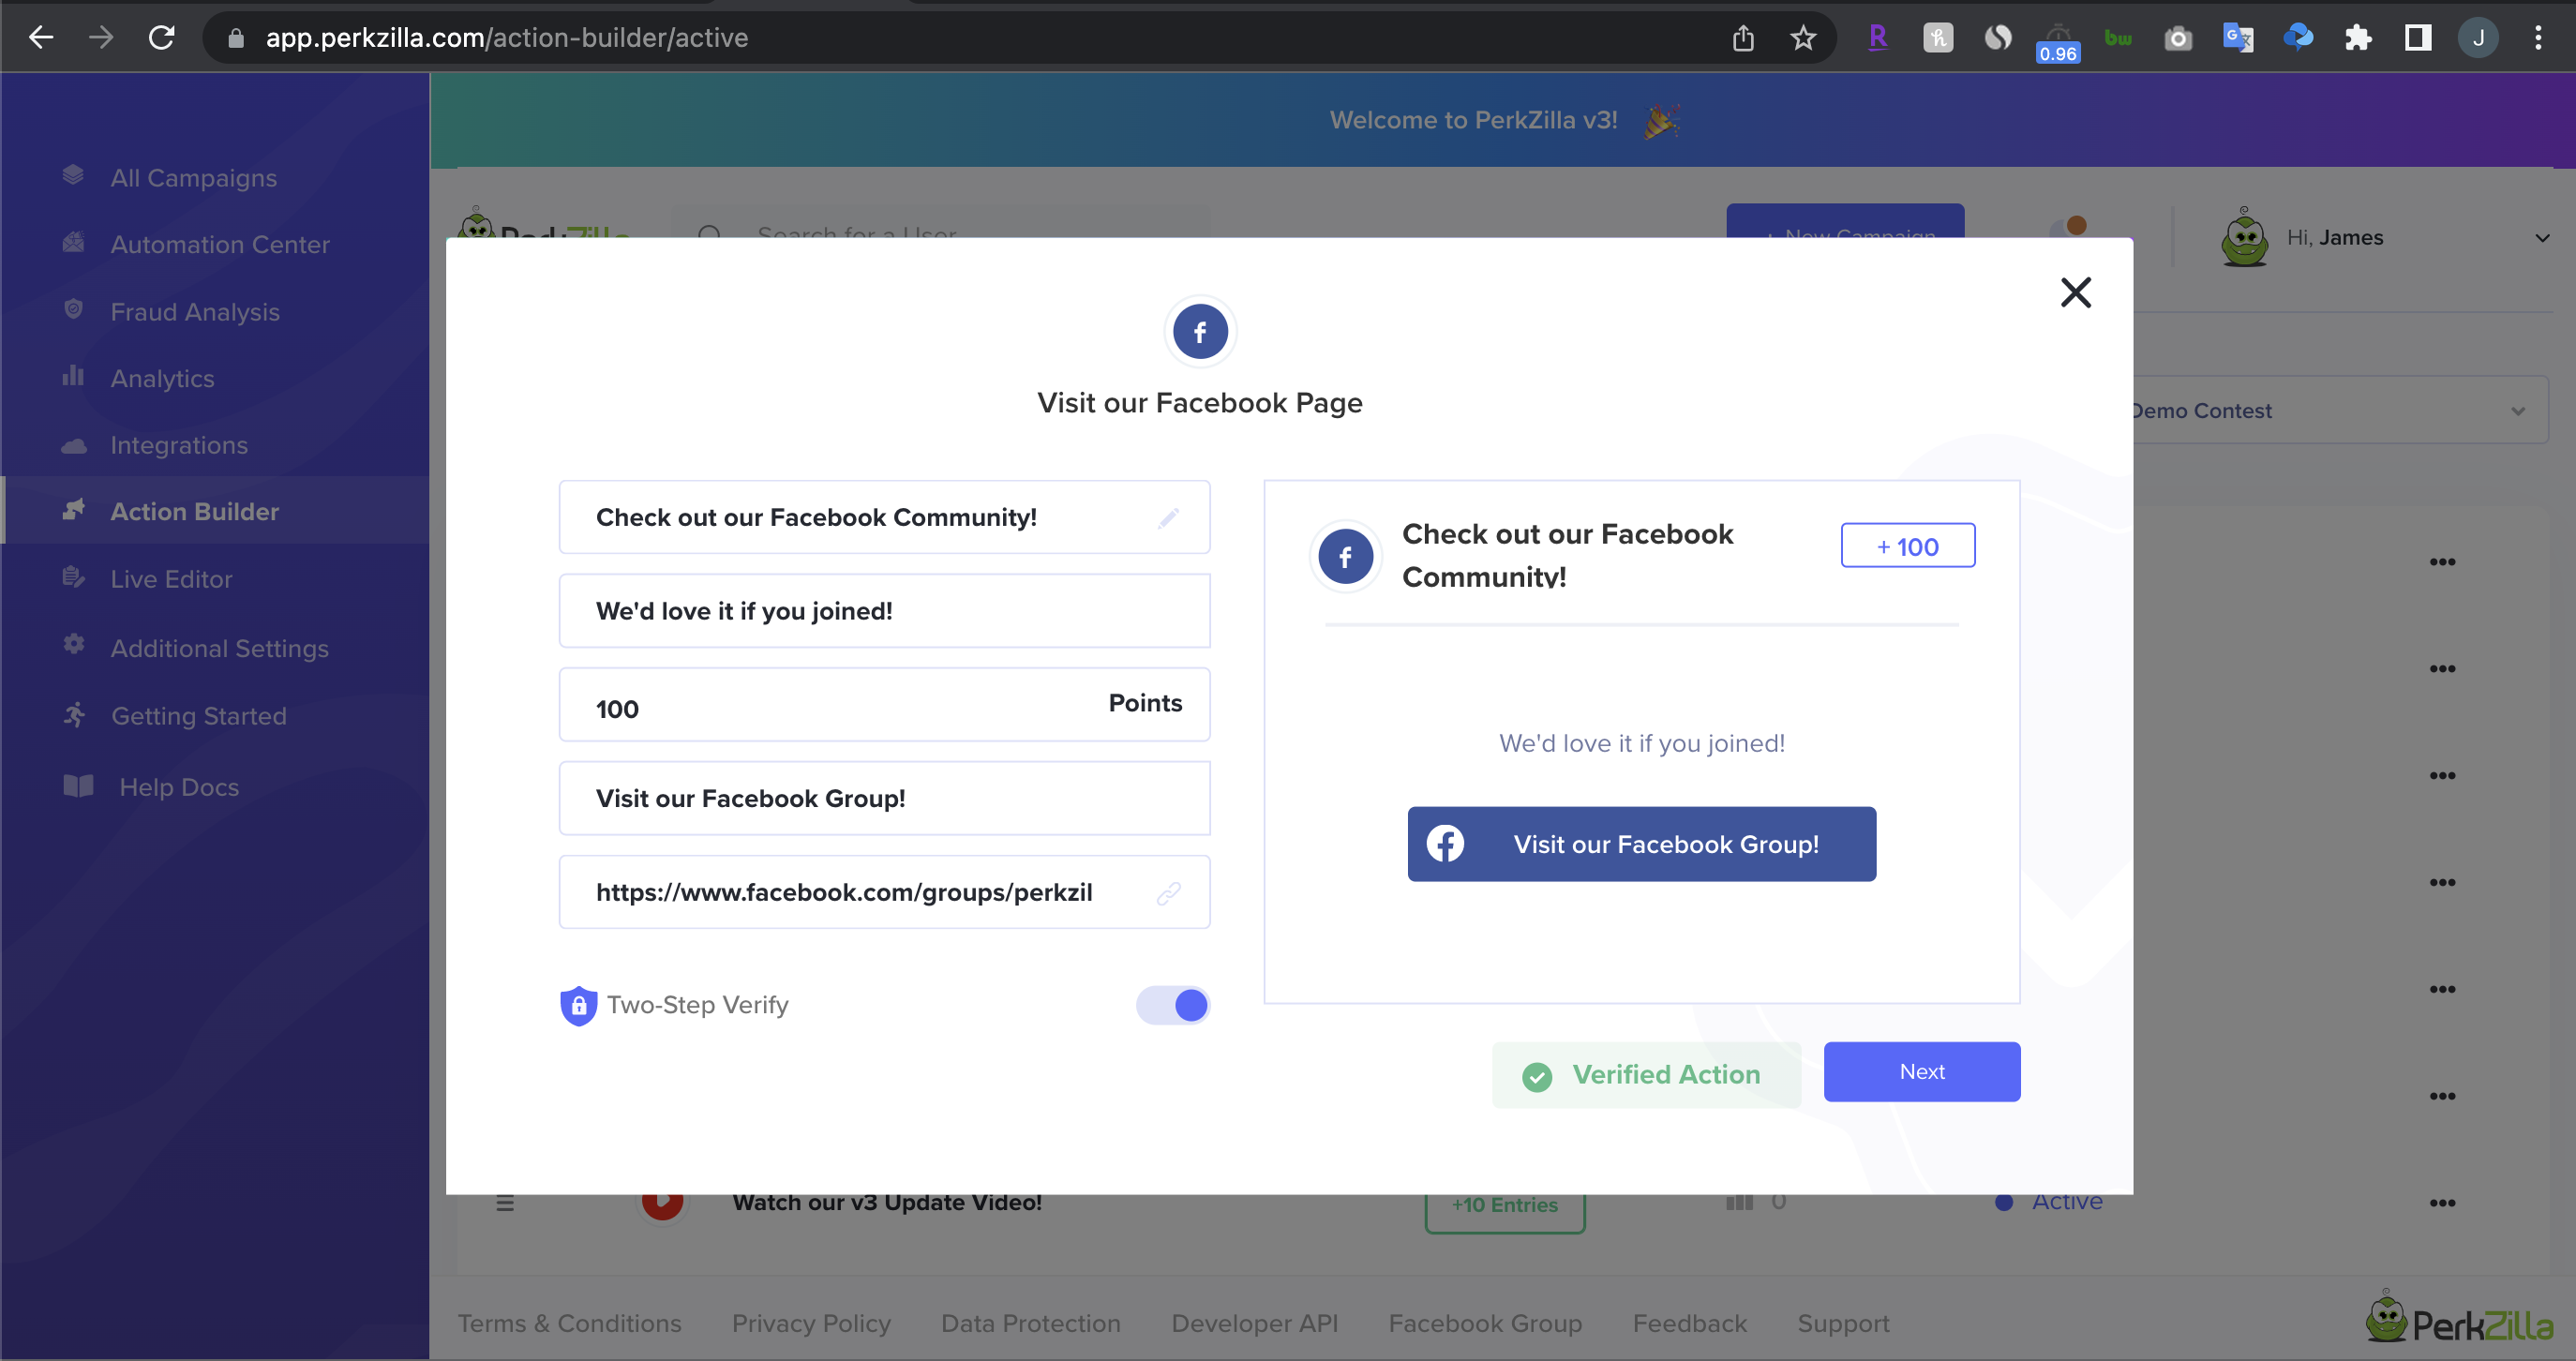Open Automation Center in sidebar
This screenshot has height=1361, width=2576.
[x=220, y=244]
